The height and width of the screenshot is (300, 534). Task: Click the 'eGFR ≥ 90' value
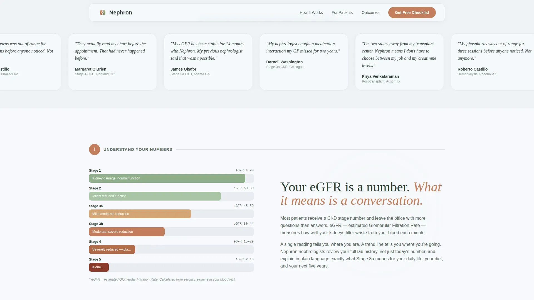(244, 170)
